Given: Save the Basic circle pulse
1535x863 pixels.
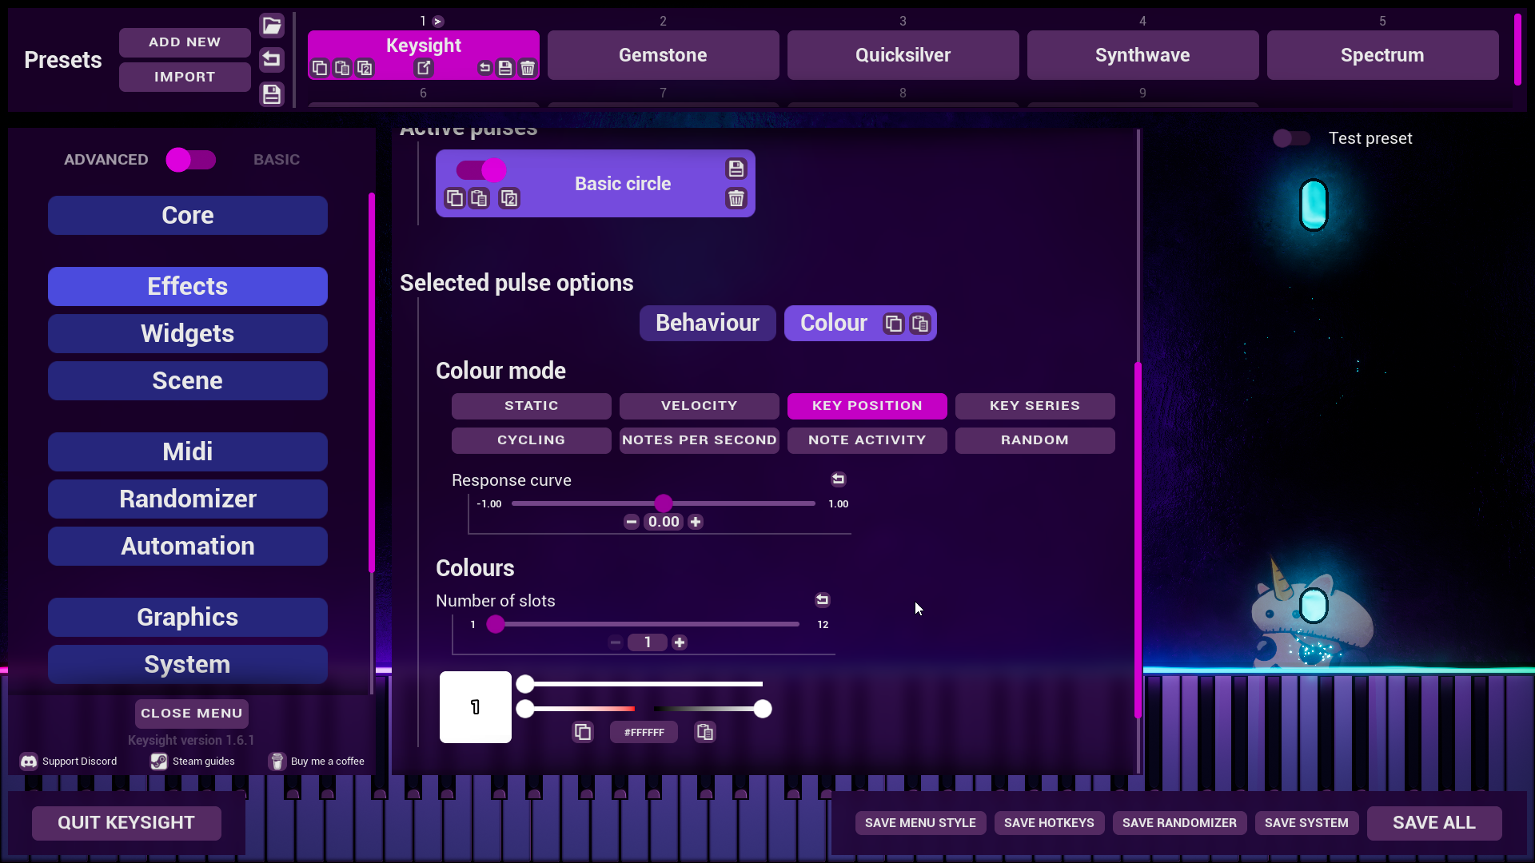Looking at the screenshot, I should pyautogui.click(x=736, y=169).
